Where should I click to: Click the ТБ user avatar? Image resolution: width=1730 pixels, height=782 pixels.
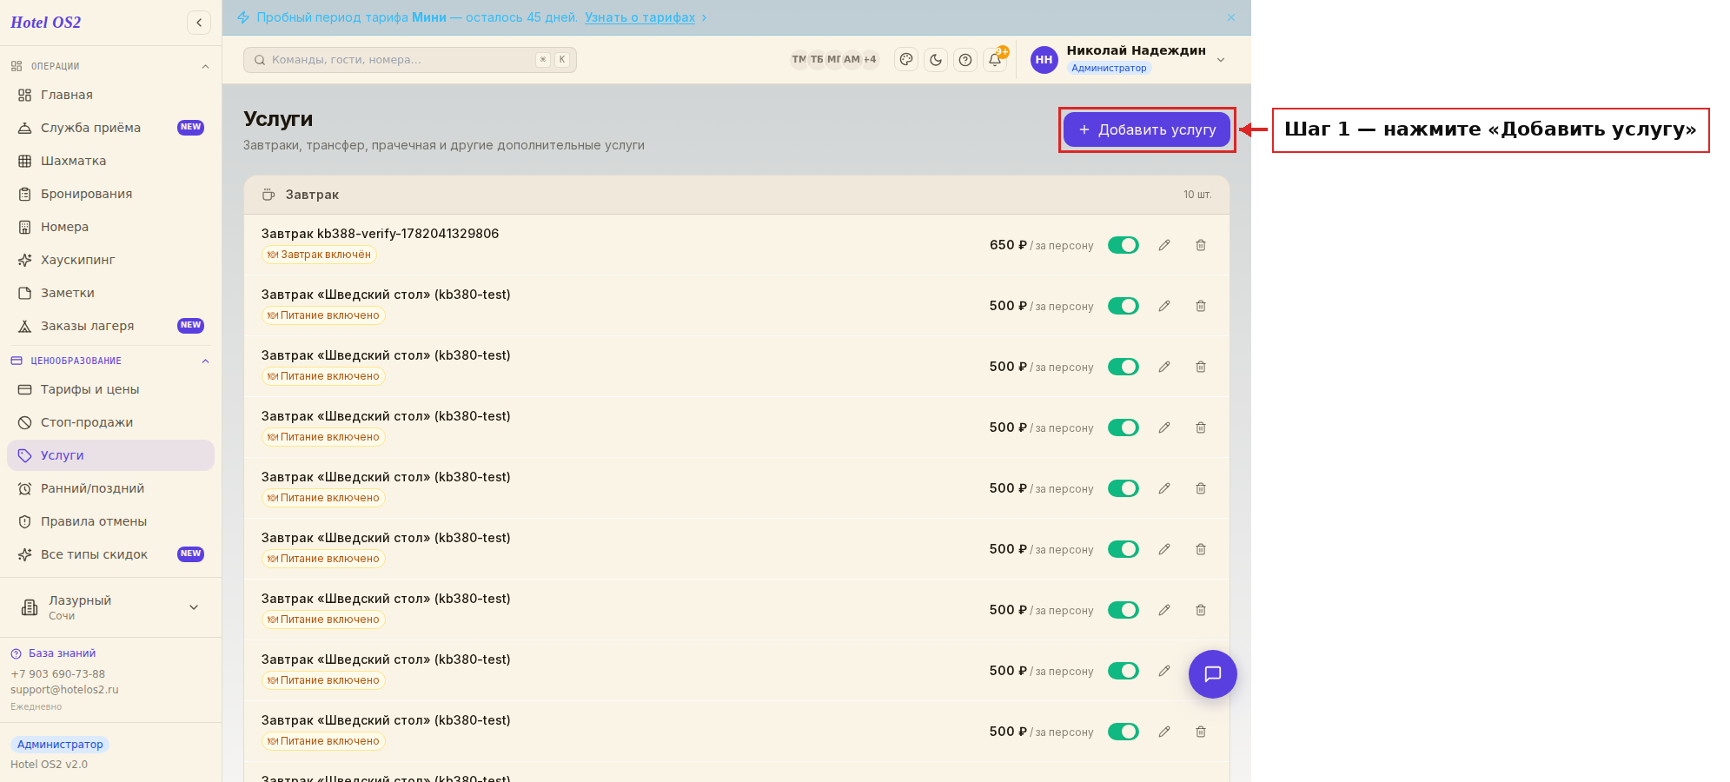(x=816, y=60)
